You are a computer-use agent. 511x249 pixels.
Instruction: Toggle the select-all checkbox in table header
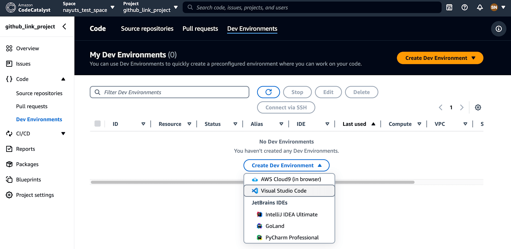pyautogui.click(x=97, y=124)
